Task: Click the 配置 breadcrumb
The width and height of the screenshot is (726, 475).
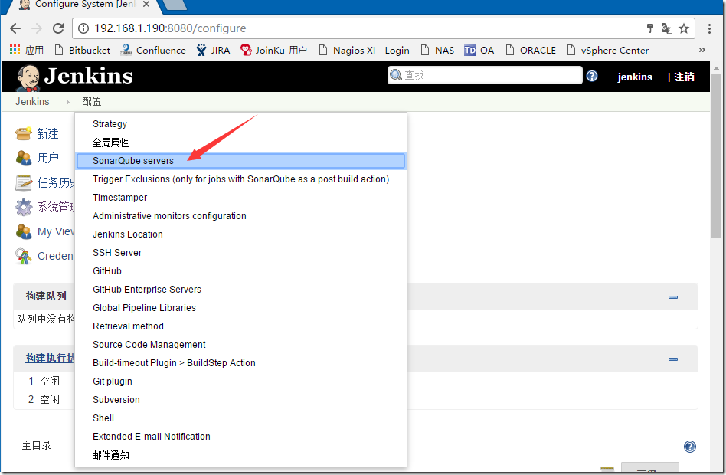Action: (x=92, y=101)
